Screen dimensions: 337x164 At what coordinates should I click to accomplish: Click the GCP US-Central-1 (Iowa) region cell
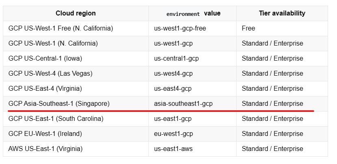click(x=76, y=59)
